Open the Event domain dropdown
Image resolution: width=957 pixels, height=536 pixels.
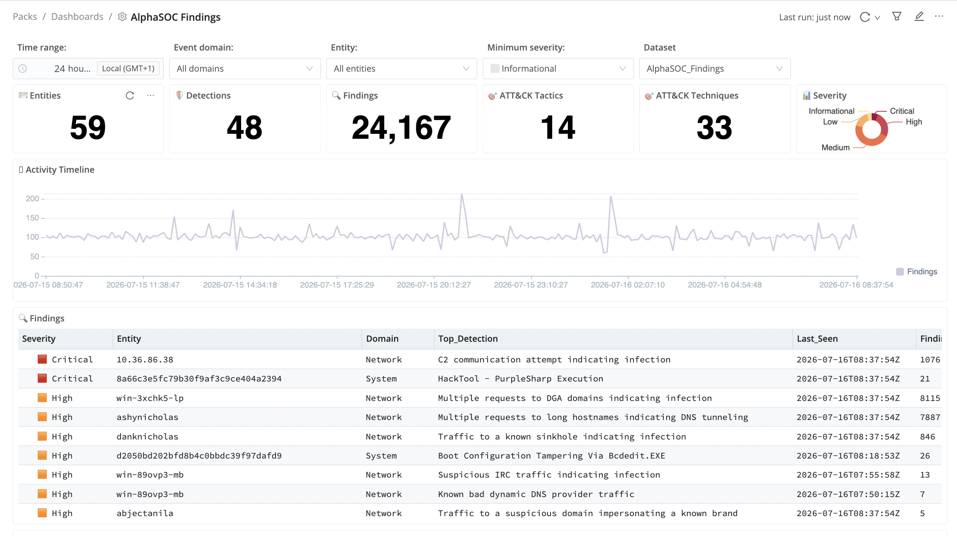(245, 68)
